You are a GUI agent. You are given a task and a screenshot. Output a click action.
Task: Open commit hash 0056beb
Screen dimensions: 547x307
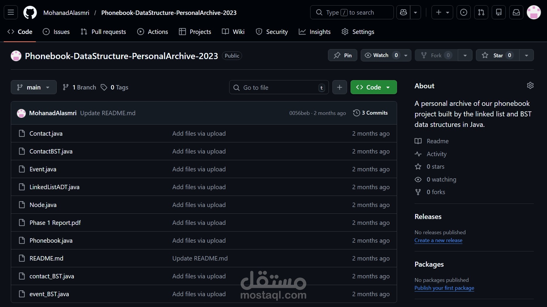tap(299, 113)
